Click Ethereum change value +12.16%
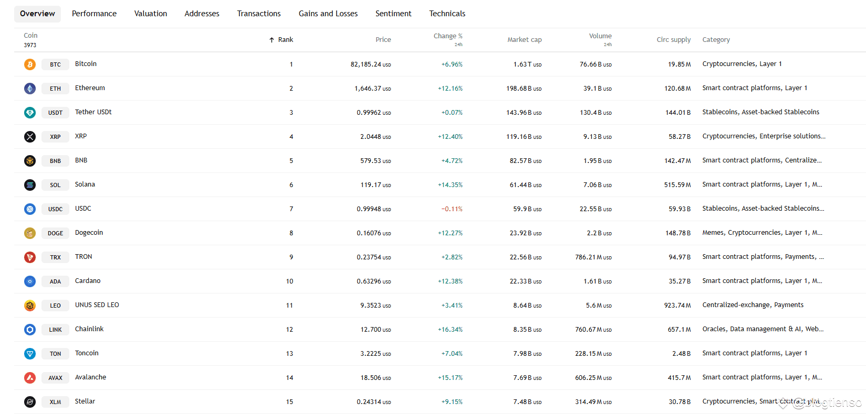Viewport: 866px width, 414px height. coord(450,89)
